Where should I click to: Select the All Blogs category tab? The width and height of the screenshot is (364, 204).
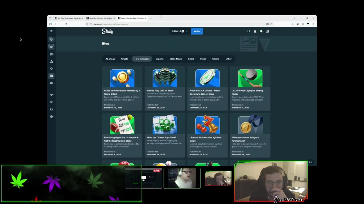110,59
